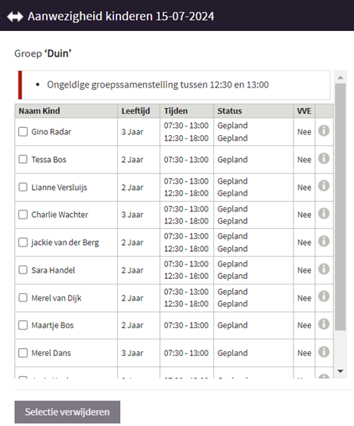The height and width of the screenshot is (426, 354).
Task: Click the name Sara Handel
Action: tap(53, 270)
